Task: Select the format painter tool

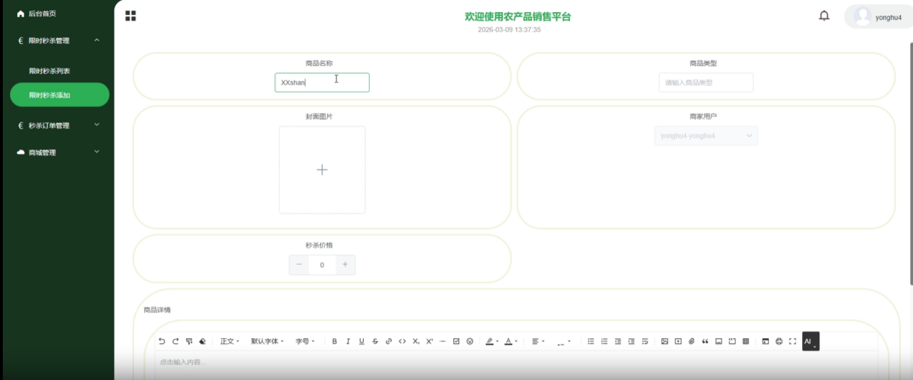Action: 189,341
